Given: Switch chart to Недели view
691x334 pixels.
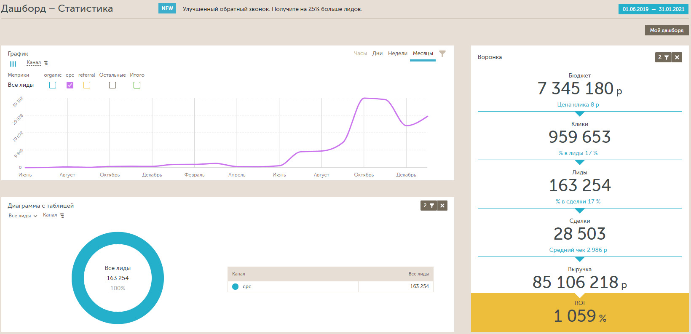Looking at the screenshot, I should [x=397, y=53].
